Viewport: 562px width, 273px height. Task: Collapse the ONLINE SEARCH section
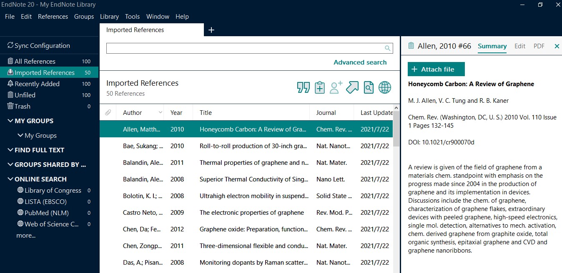10,179
